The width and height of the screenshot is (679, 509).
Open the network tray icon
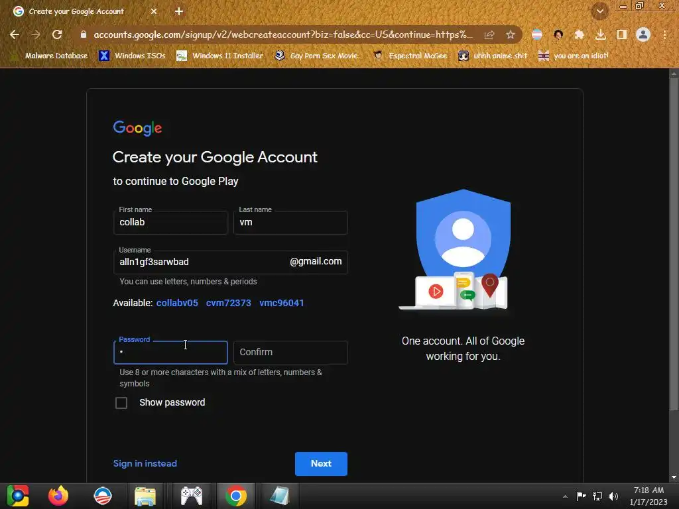coord(597,496)
